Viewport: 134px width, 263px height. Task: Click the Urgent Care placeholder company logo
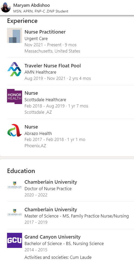click(15, 35)
